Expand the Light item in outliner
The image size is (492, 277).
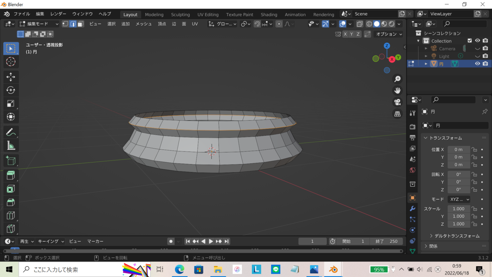(x=426, y=56)
